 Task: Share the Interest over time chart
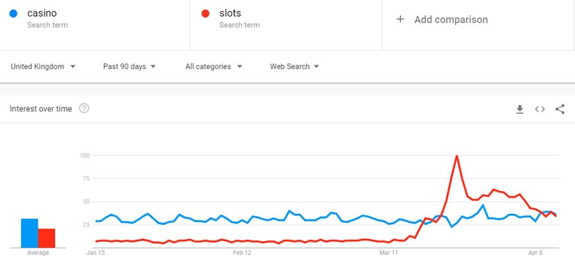pyautogui.click(x=560, y=109)
